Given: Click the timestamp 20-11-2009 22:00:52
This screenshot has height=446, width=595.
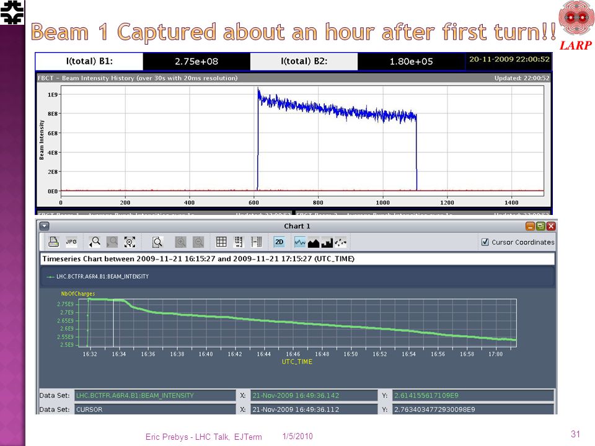Looking at the screenshot, I should coord(509,59).
